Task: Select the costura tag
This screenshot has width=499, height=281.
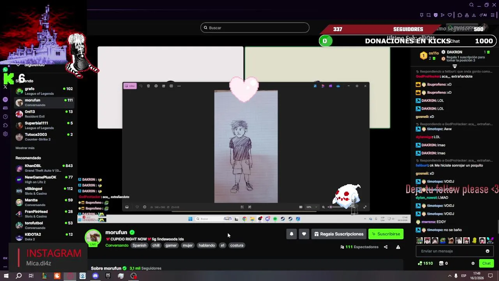Action: pos(237,245)
